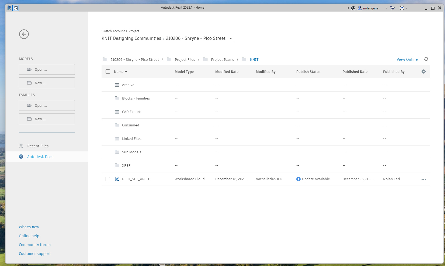
Task: Click the Help question mark icon
Action: click(x=402, y=8)
